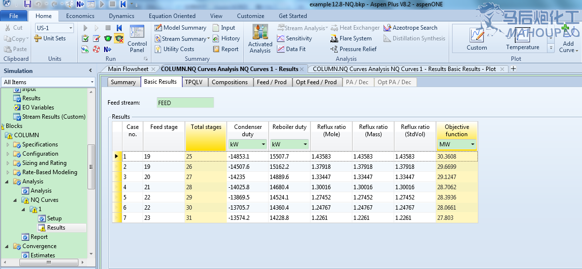The height and width of the screenshot is (269, 582).
Task: Click green traffic light icon in Run group
Action: (x=108, y=38)
